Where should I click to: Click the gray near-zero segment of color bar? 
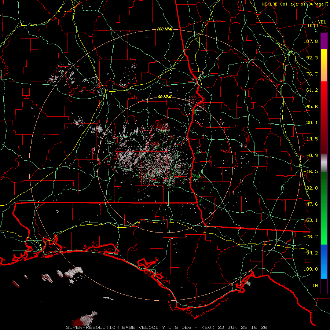[324, 163]
